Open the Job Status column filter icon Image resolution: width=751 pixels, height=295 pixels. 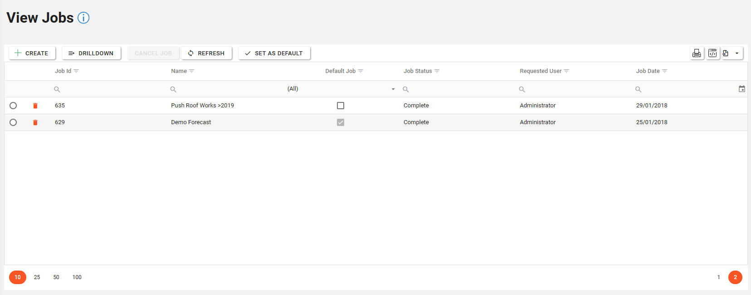pos(437,71)
